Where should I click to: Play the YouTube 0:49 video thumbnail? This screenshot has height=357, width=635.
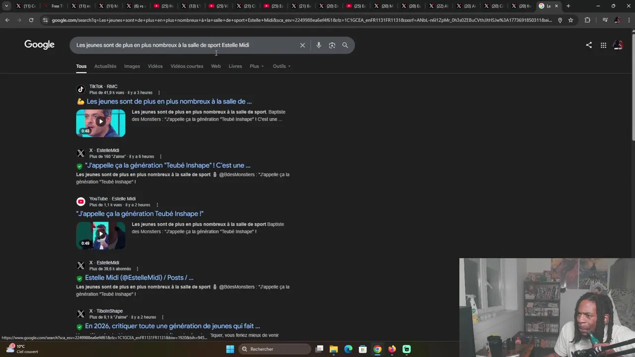point(101,235)
